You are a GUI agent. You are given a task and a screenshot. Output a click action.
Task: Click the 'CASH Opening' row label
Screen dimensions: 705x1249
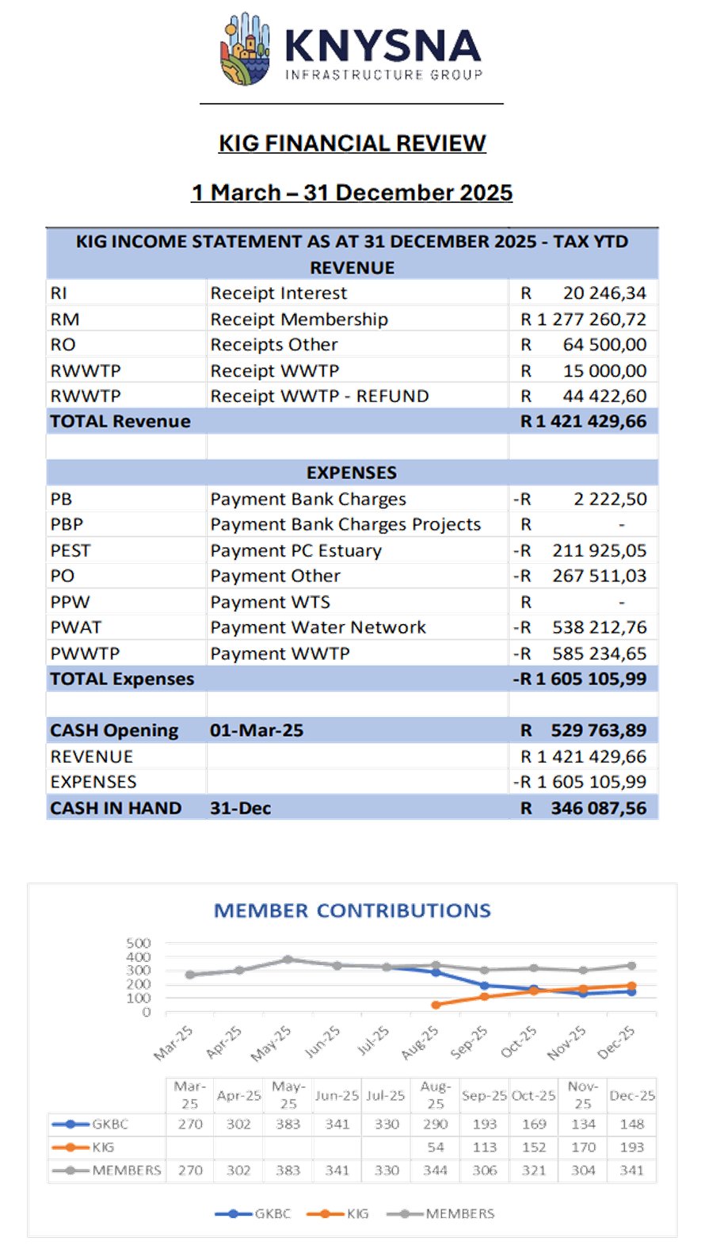click(114, 730)
